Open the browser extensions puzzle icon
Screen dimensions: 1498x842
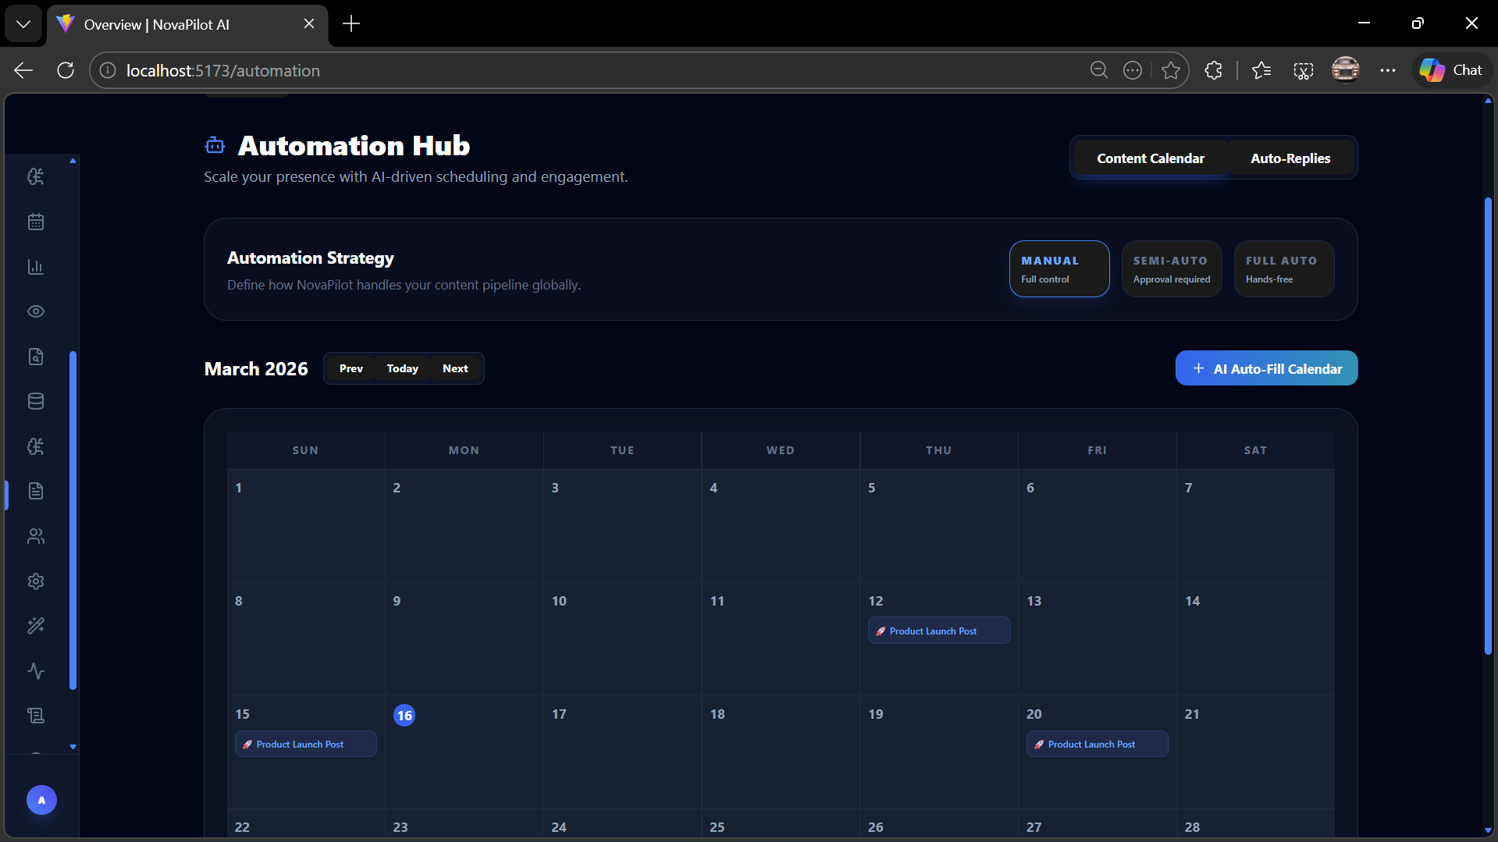(x=1213, y=70)
